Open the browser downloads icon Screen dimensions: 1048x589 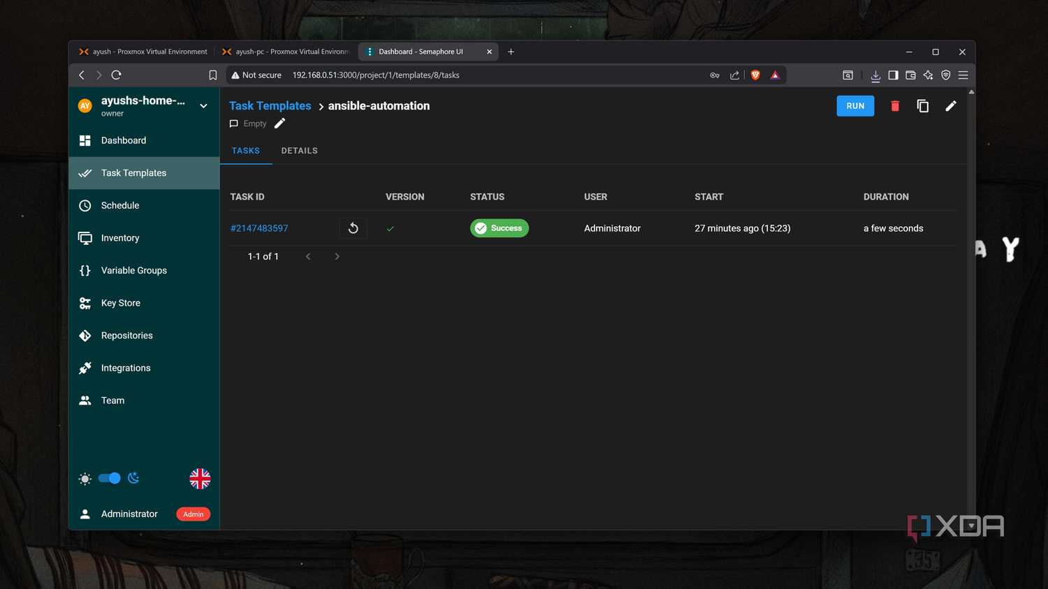[875, 75]
